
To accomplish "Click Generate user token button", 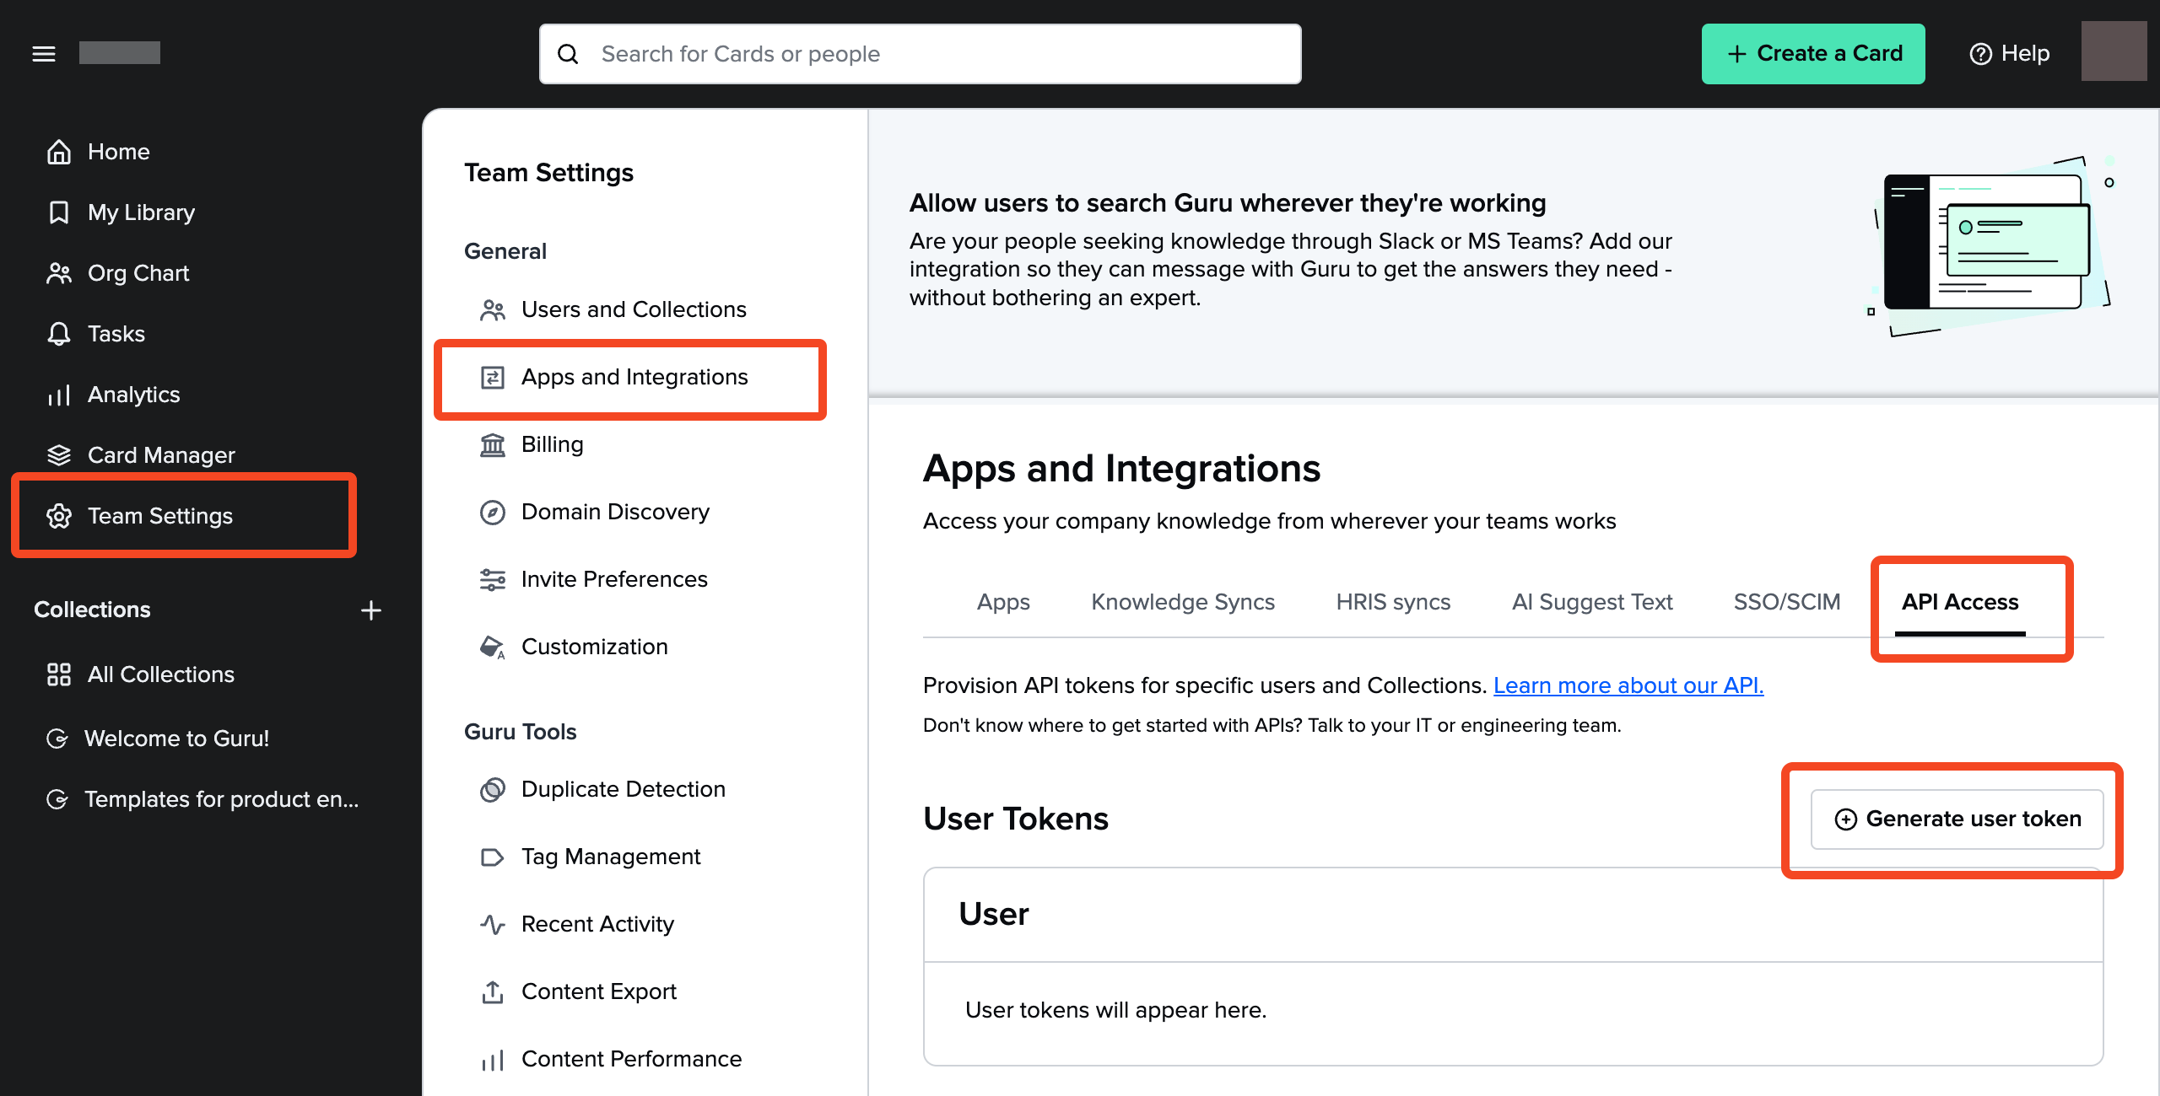I will click(1957, 819).
